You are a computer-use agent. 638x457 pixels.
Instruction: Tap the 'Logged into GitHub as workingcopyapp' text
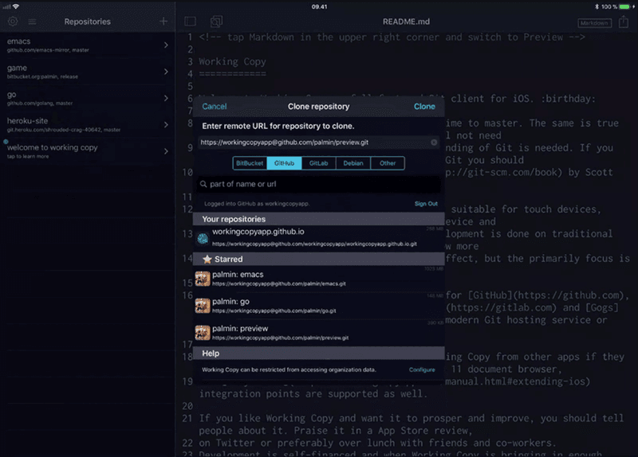(x=257, y=204)
